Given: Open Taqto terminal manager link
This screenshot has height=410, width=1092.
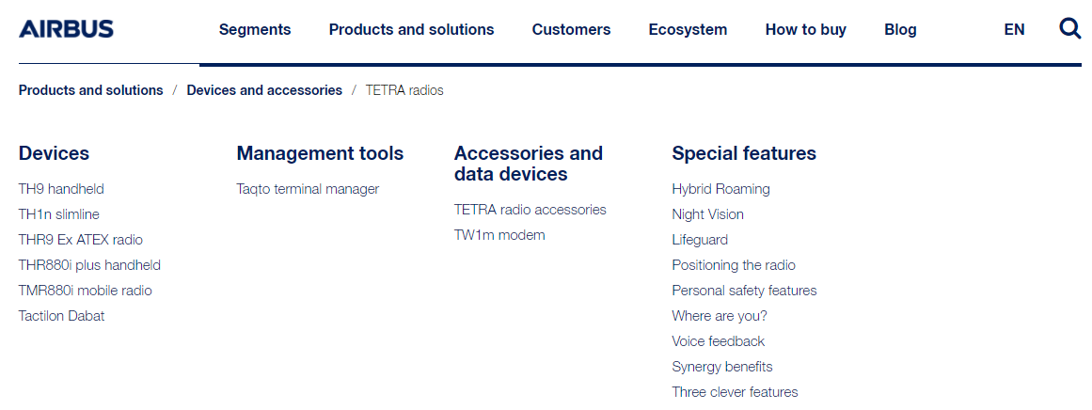Looking at the screenshot, I should click(x=308, y=189).
